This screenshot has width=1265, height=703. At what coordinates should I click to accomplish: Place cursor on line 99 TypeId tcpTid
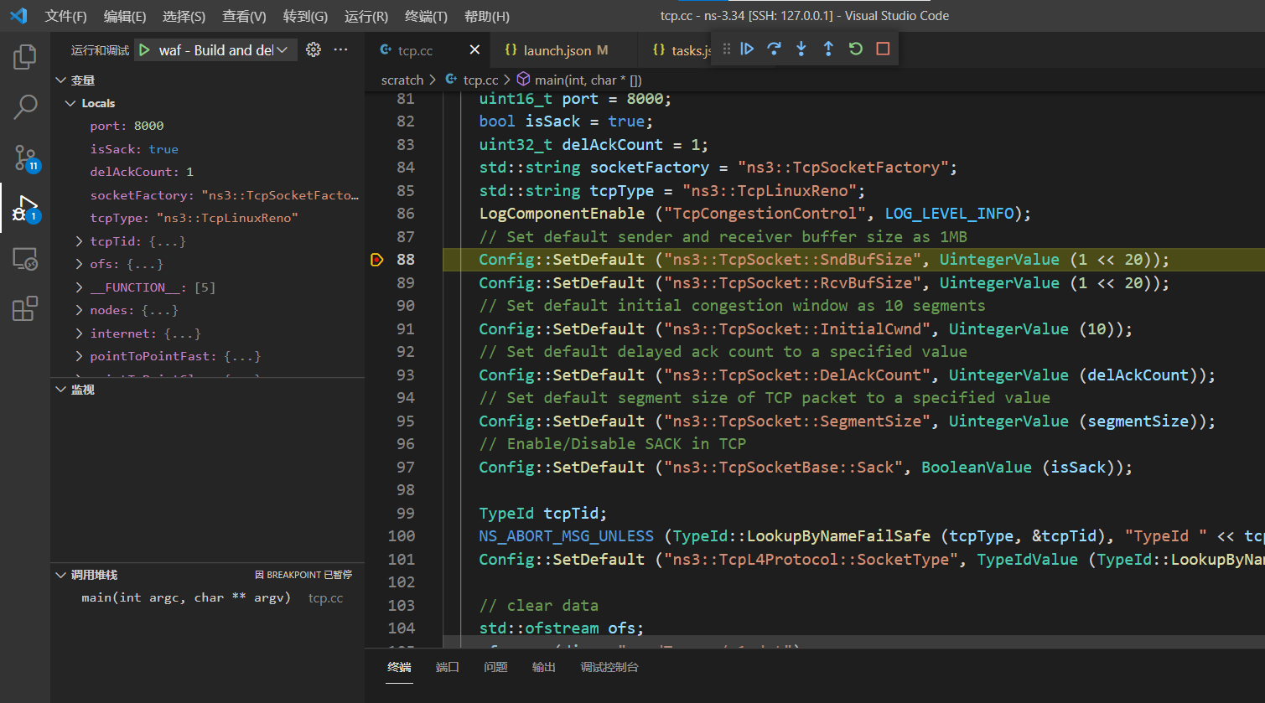tap(542, 513)
